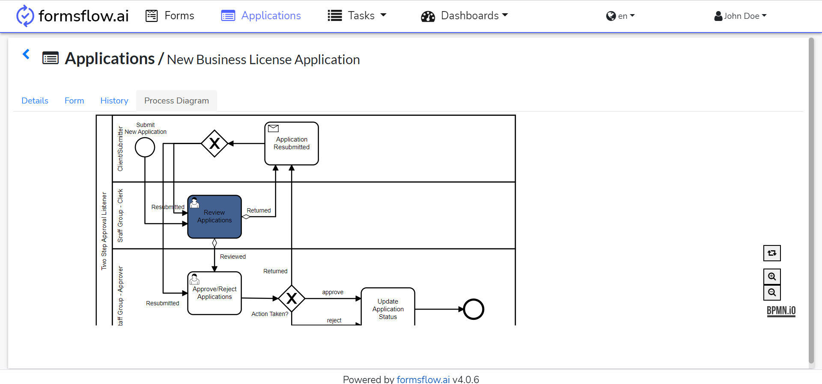The image size is (822, 384).
Task: Click the 'Returned' label beside Review Applications
Action: 259,210
